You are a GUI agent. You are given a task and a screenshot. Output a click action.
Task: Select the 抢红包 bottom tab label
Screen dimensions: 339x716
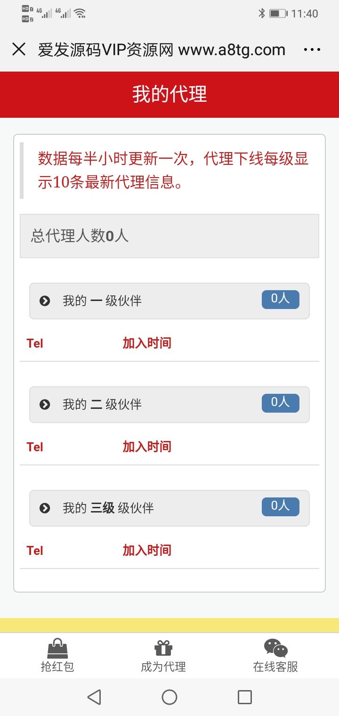57,667
